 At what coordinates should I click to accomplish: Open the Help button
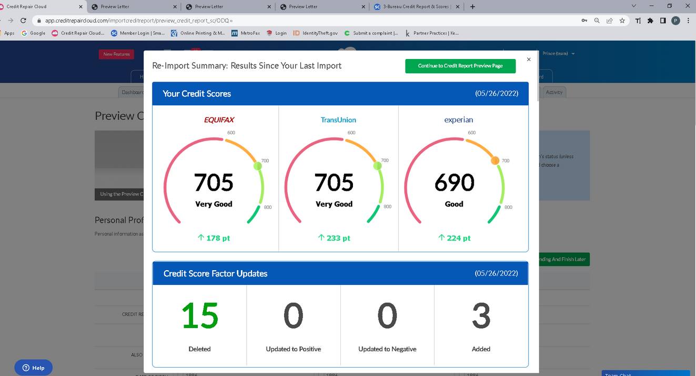[x=34, y=368]
